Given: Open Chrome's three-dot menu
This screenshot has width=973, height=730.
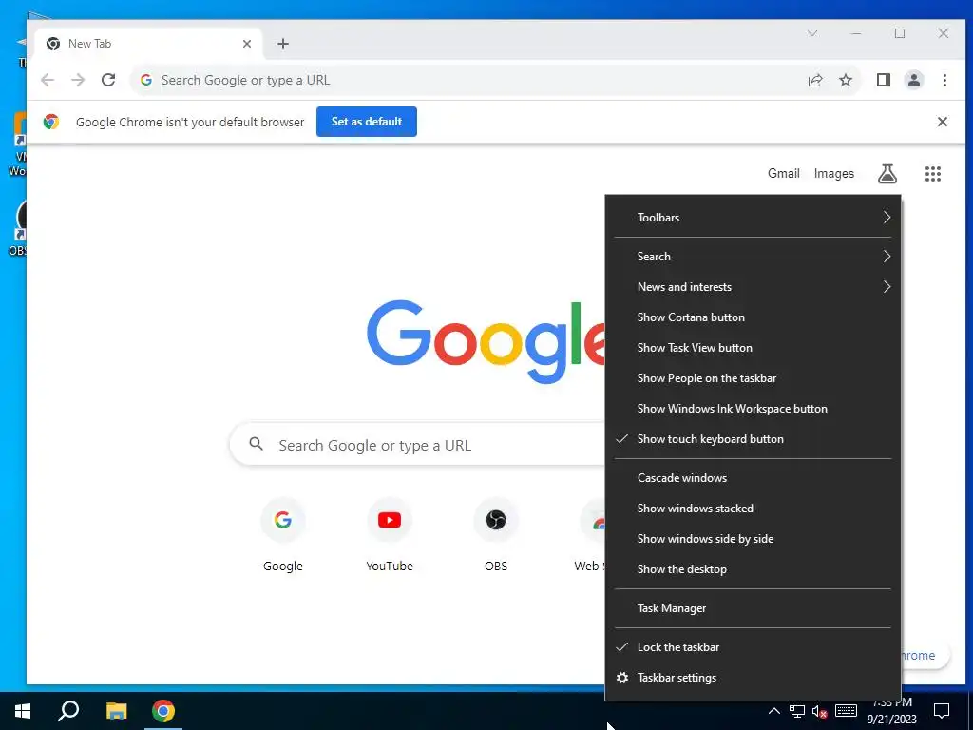Looking at the screenshot, I should tap(944, 80).
